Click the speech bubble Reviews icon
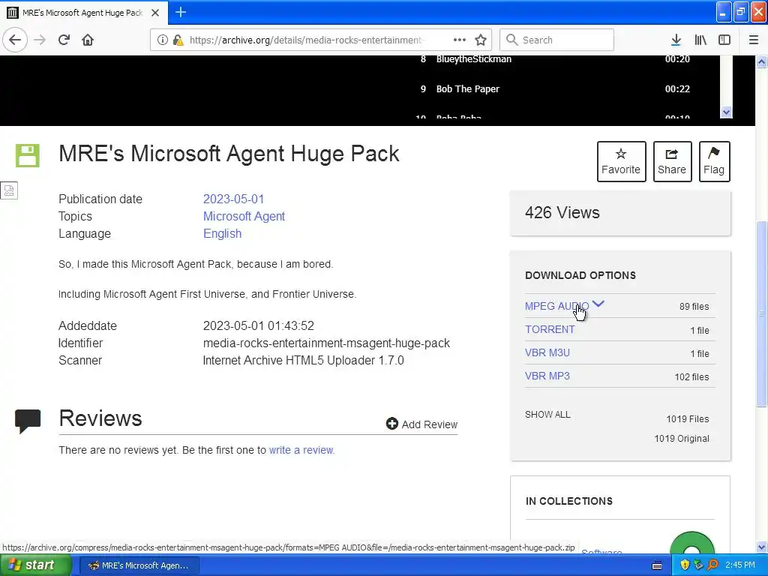Image resolution: width=768 pixels, height=576 pixels. (28, 421)
